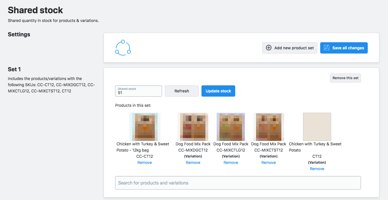Image resolution: width=388 pixels, height=200 pixels.
Task: Open the CC-MIXCTST12 product thumbnail
Action: tap(269, 127)
